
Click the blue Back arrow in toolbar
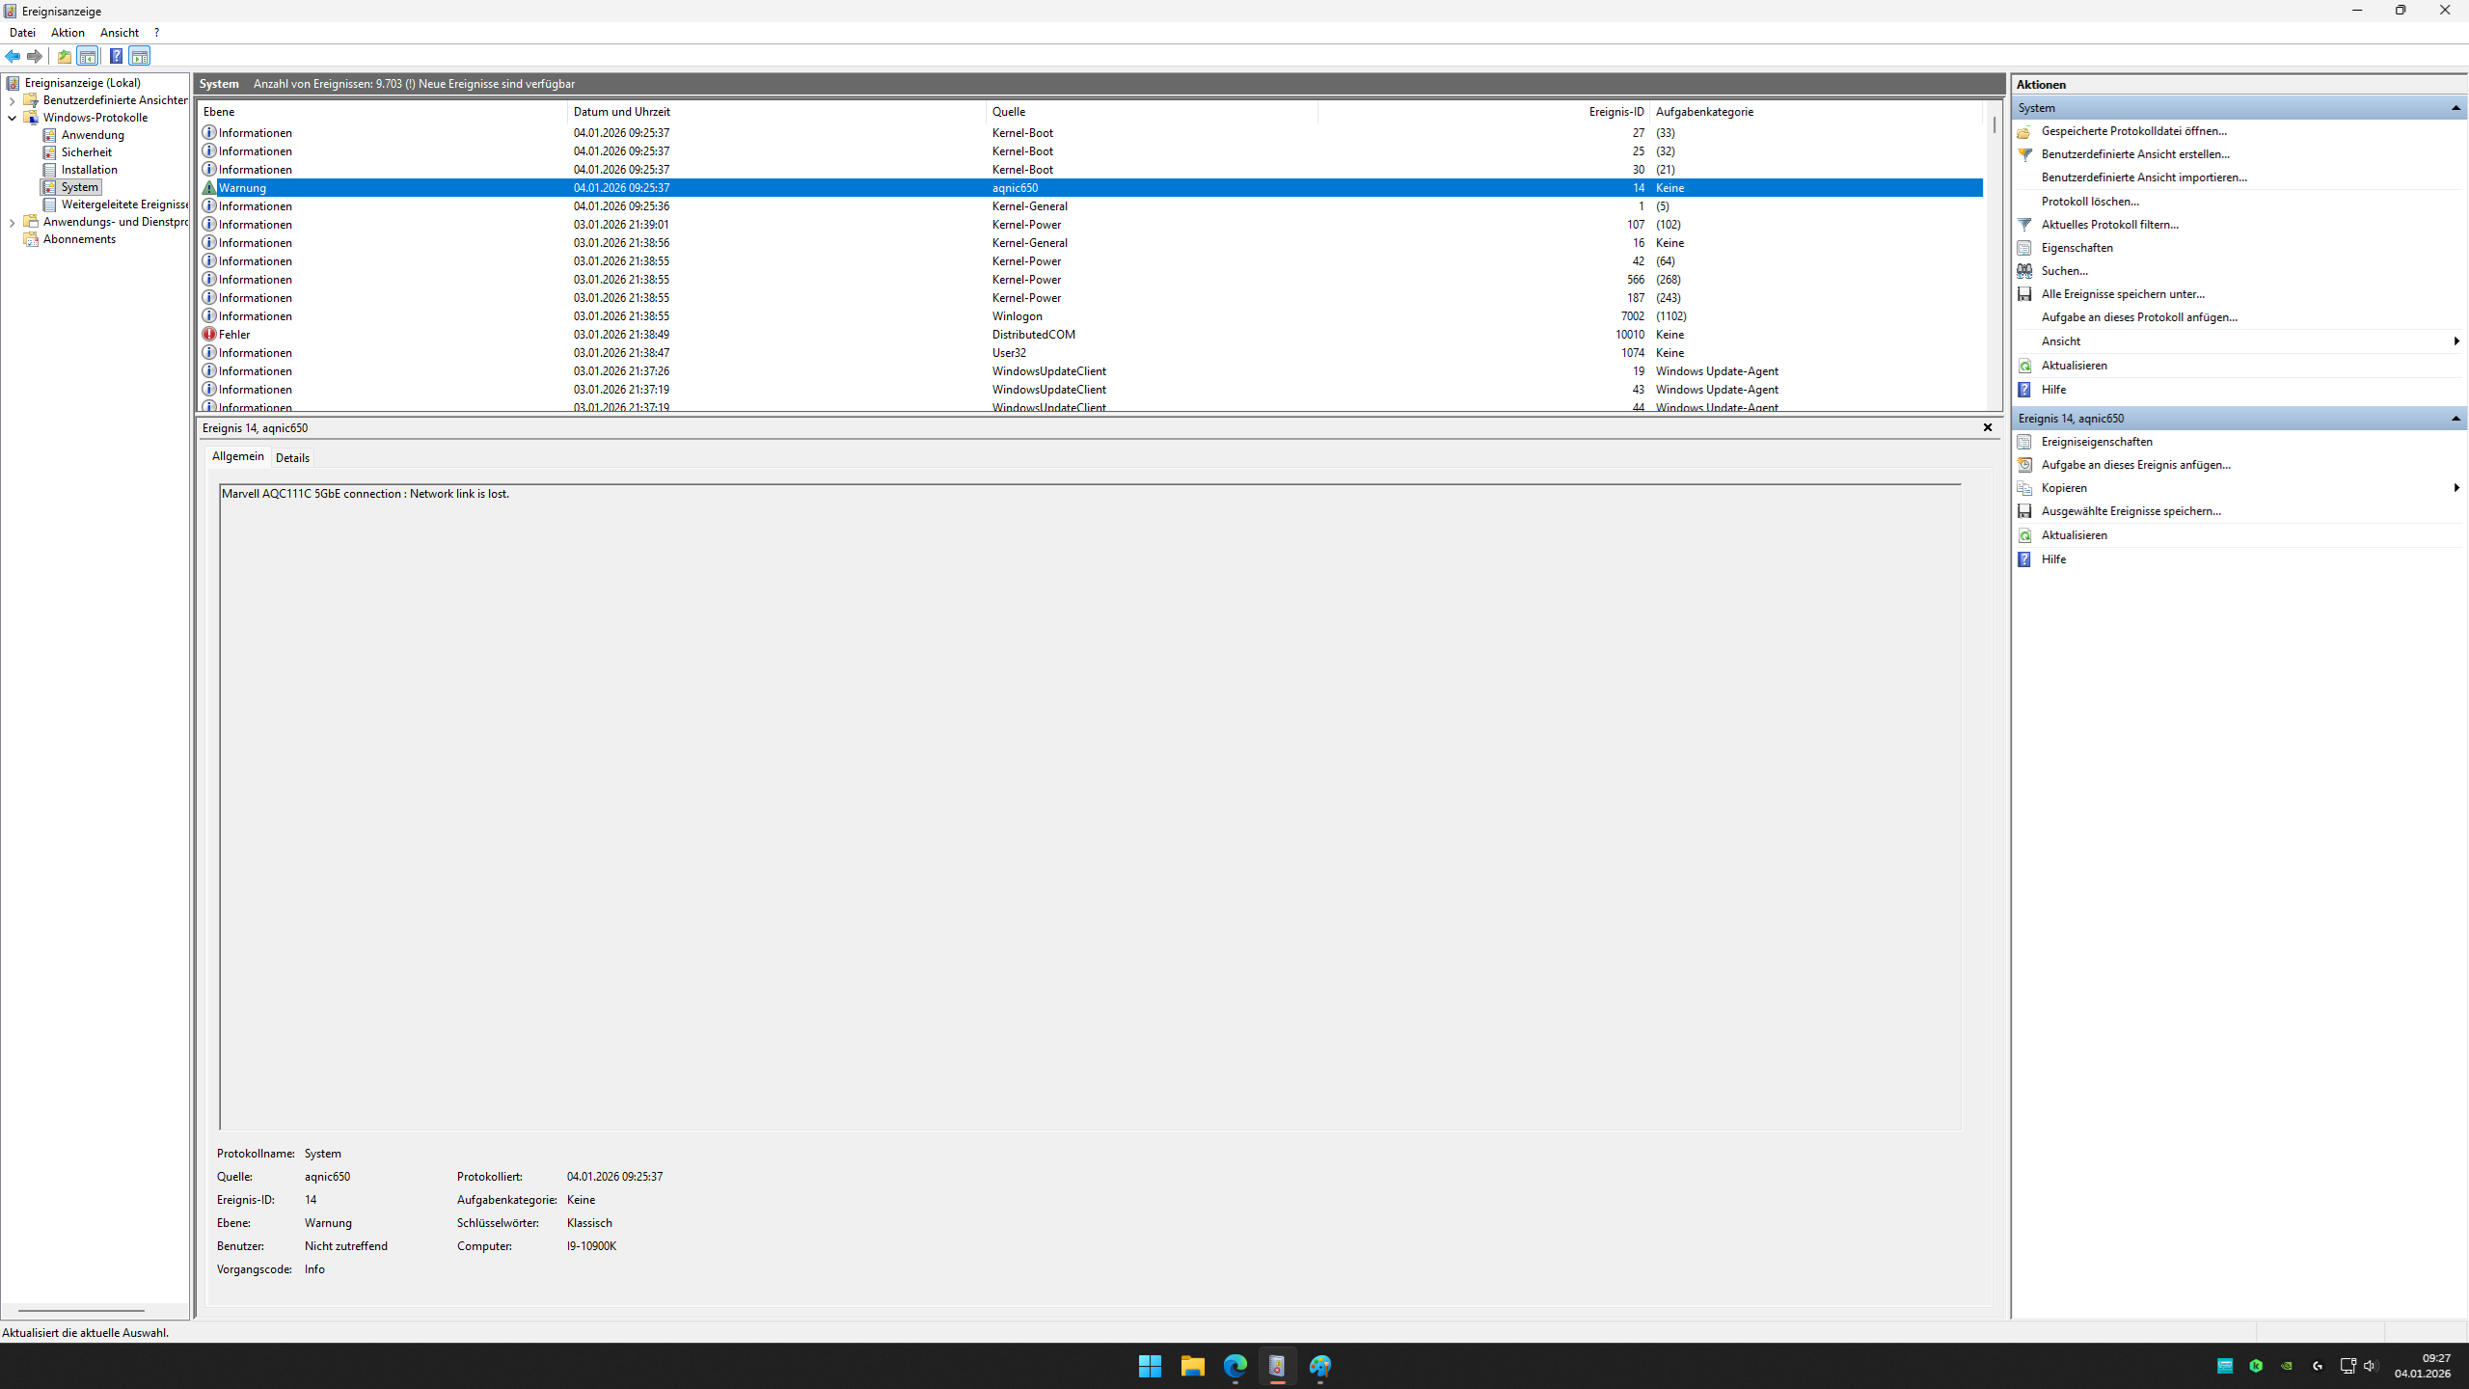point(13,56)
